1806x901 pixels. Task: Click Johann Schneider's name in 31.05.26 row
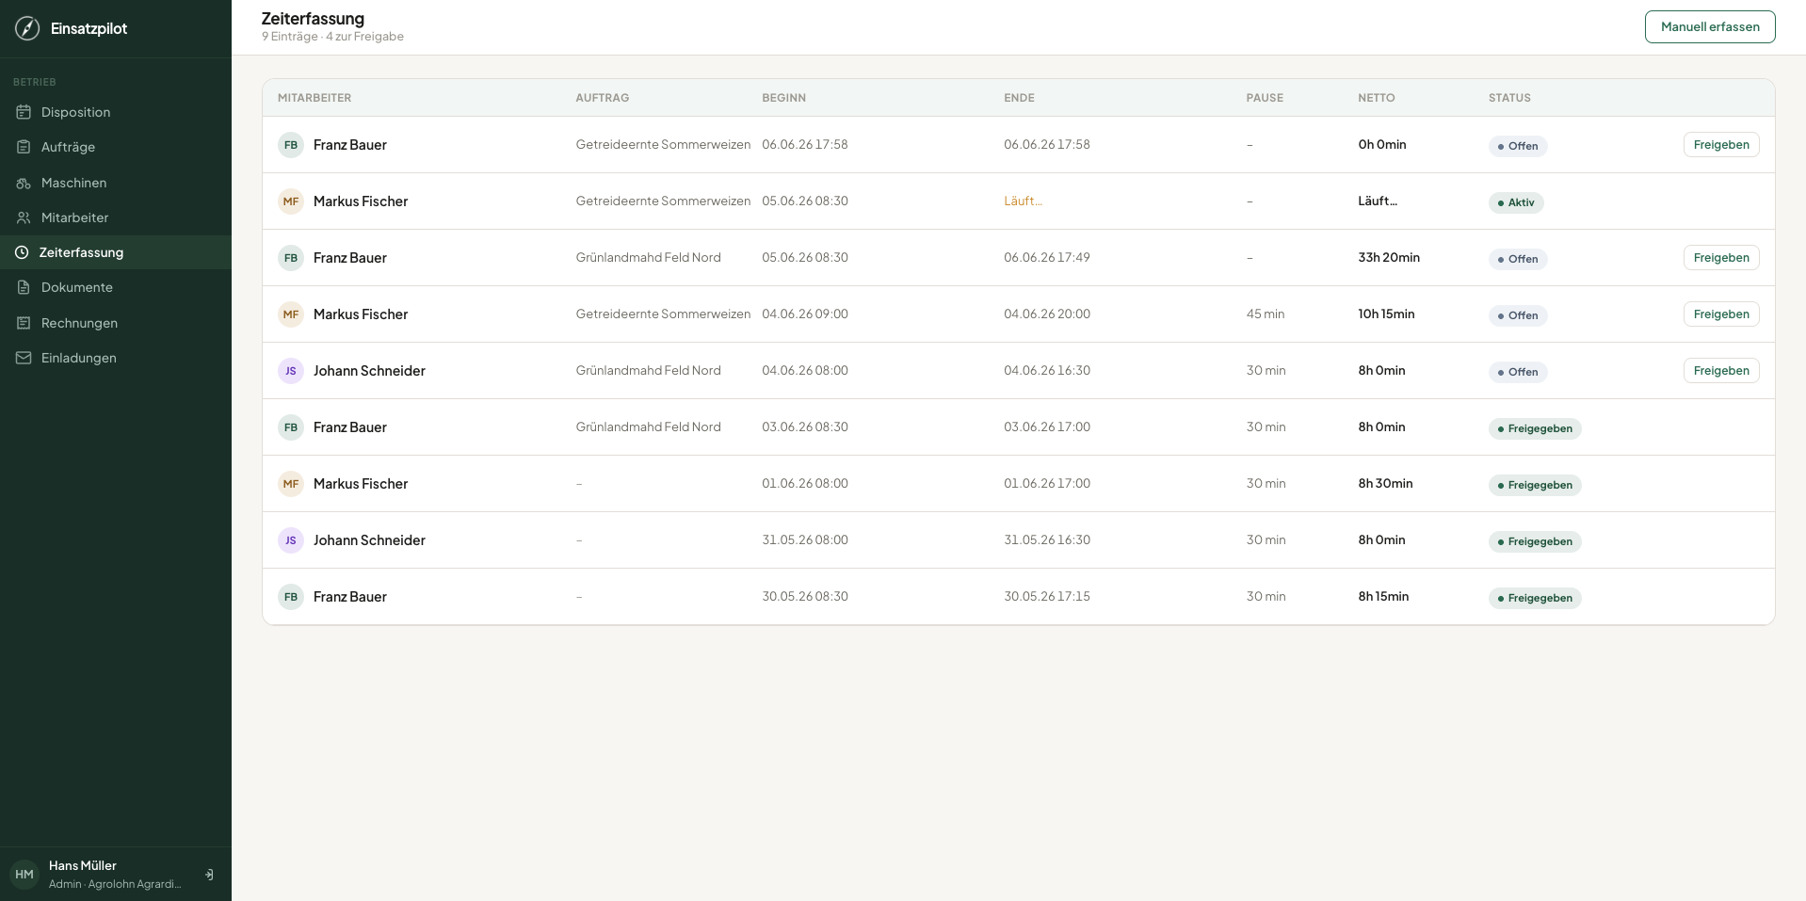point(369,540)
